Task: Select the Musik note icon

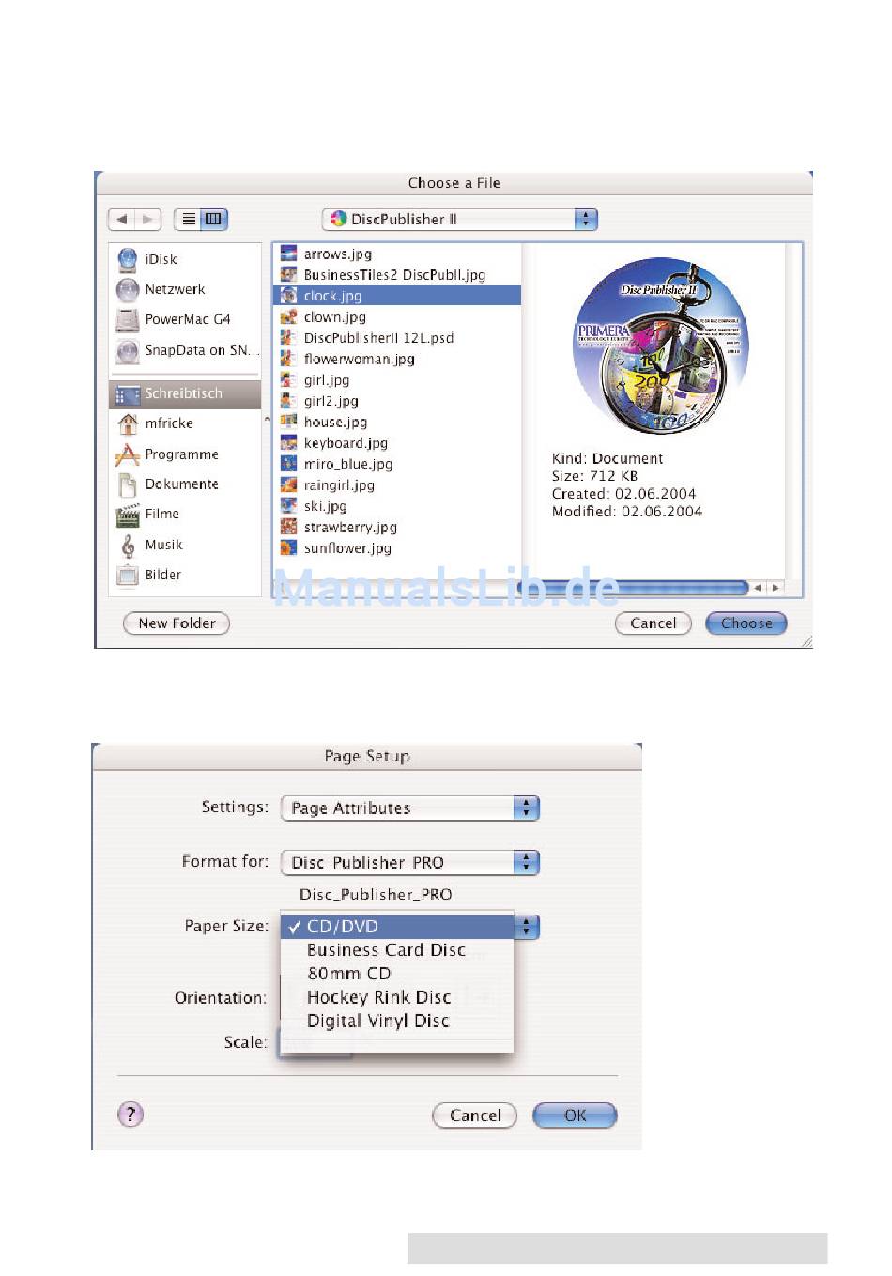Action: (128, 546)
